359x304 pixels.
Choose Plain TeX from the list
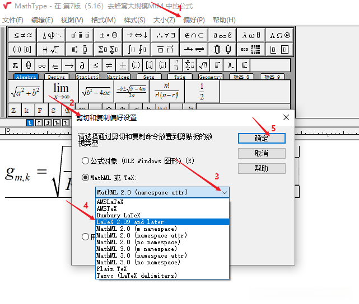coord(162,269)
